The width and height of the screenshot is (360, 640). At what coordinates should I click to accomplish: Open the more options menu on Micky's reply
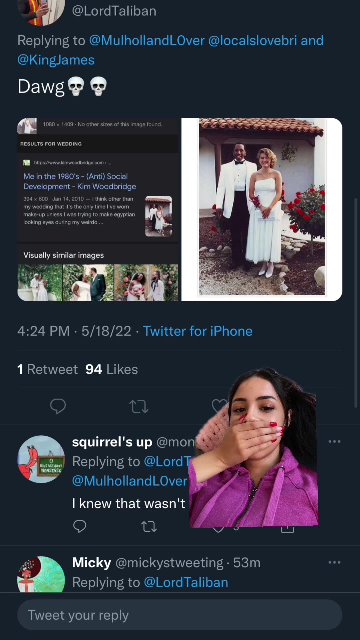coord(334,563)
